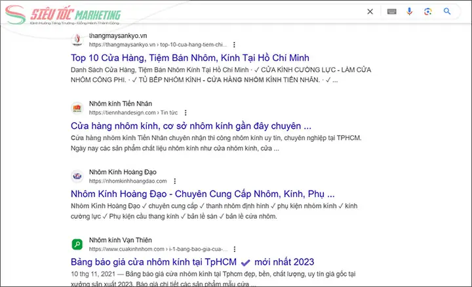Click snippet dated '10 thg 11, 2021'

(213, 279)
